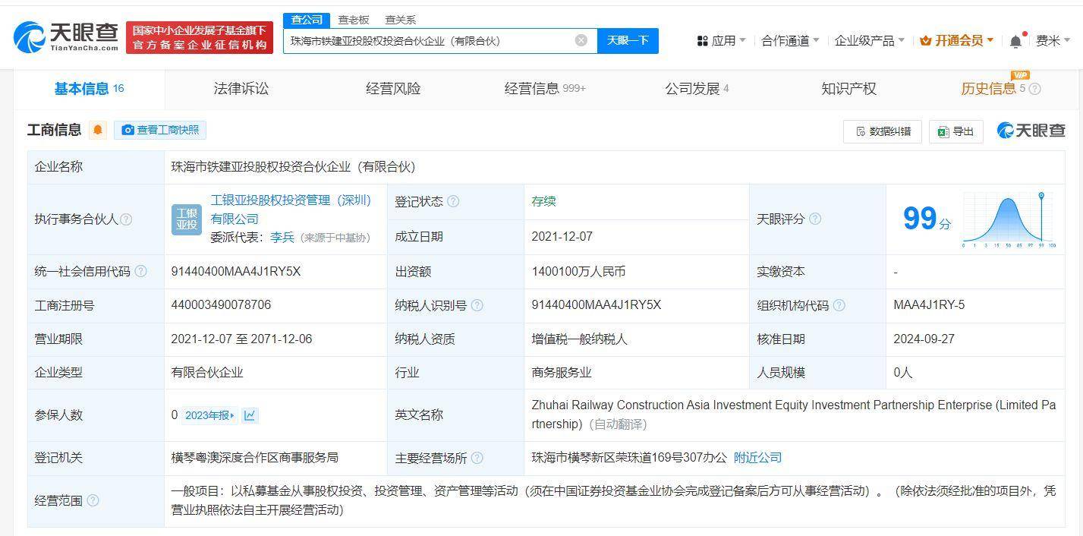Image resolution: width=1083 pixels, height=536 pixels.
Task: Click the orange alert bell beside 工商信息
Action: pos(97,130)
